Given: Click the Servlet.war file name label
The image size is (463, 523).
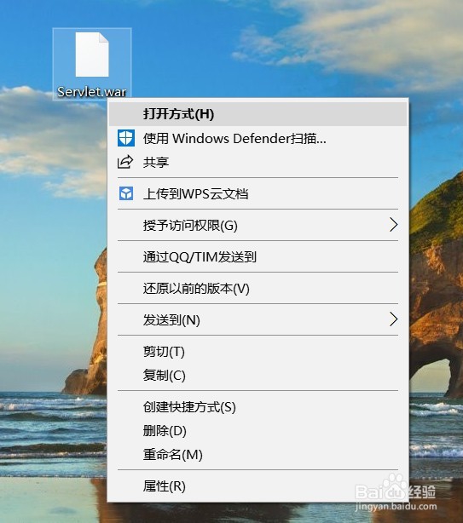Looking at the screenshot, I should pos(92,92).
